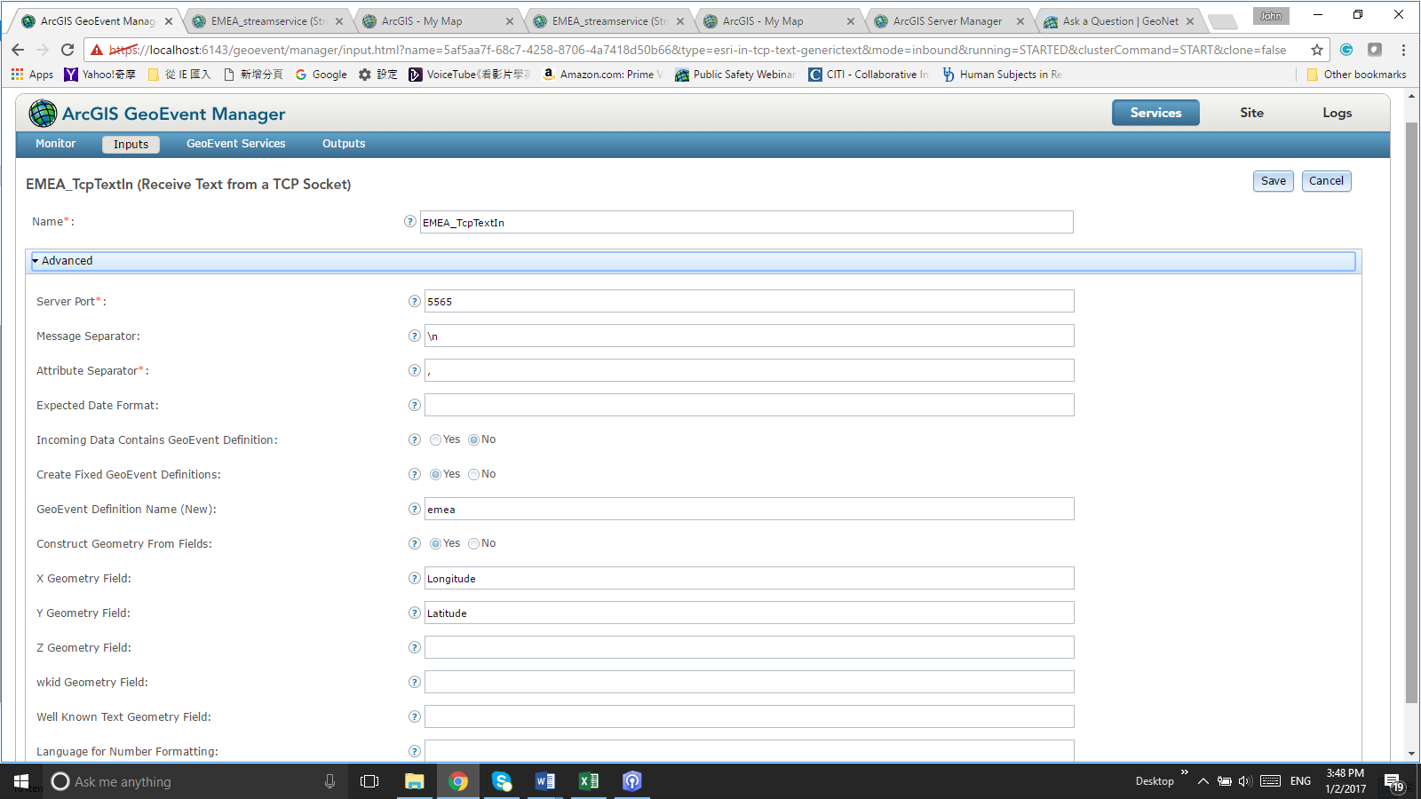Show help for Well Known Text Geometry Field
This screenshot has height=799, width=1421.
click(414, 717)
